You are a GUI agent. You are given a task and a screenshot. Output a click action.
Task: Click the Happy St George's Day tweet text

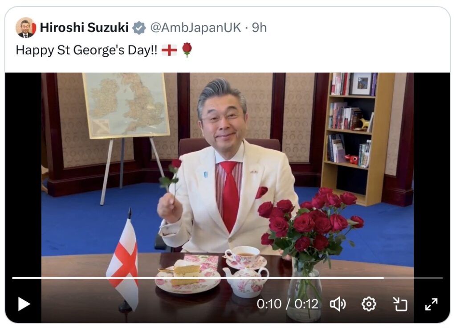[86, 50]
